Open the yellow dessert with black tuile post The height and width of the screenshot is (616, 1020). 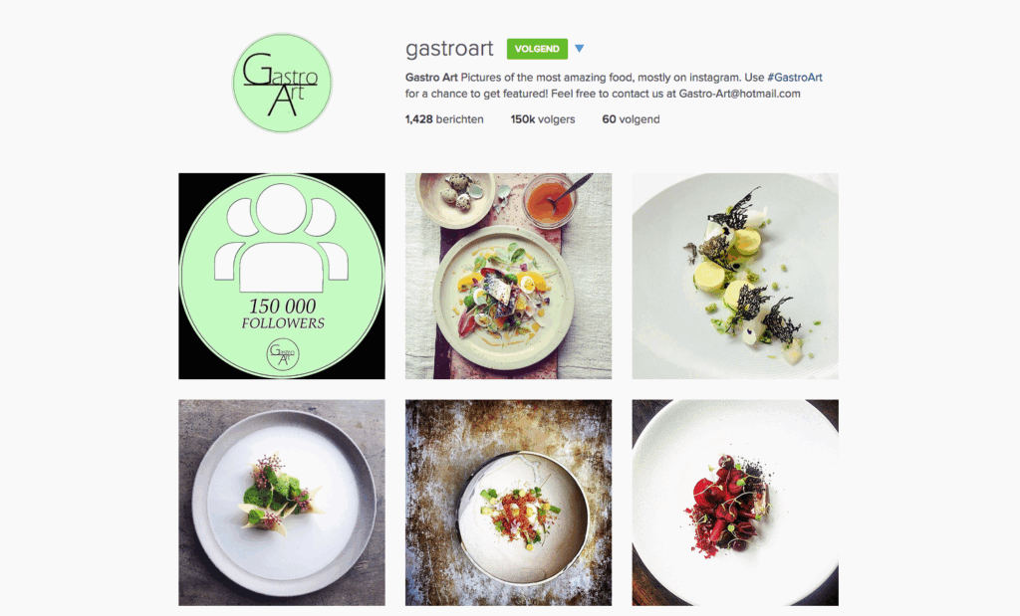(x=735, y=277)
